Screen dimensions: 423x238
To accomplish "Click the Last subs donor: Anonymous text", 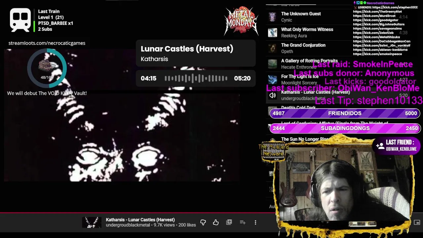I will tap(354, 73).
